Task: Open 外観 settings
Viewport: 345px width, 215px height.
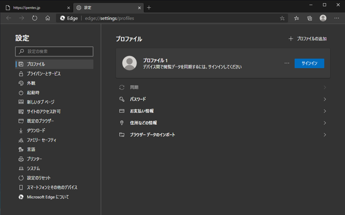Action: coord(54,83)
